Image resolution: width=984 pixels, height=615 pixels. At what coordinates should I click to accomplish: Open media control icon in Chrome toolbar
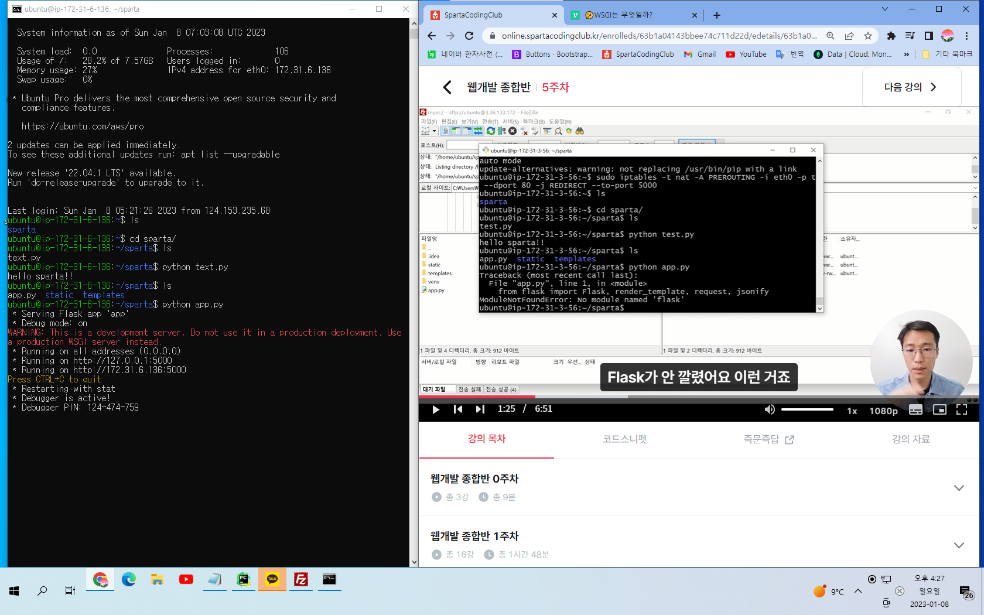910,36
